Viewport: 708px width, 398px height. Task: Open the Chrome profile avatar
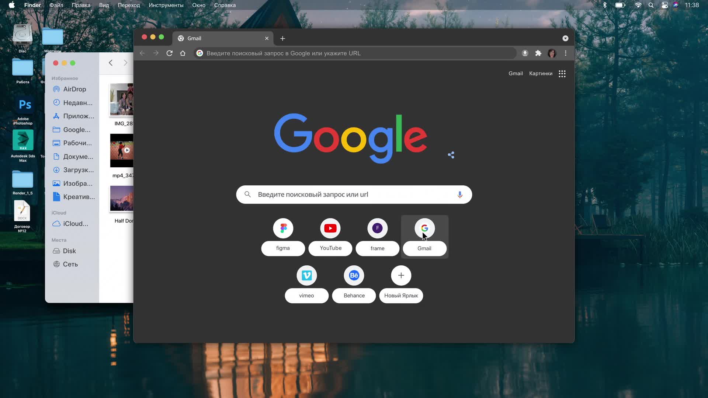coord(552,53)
